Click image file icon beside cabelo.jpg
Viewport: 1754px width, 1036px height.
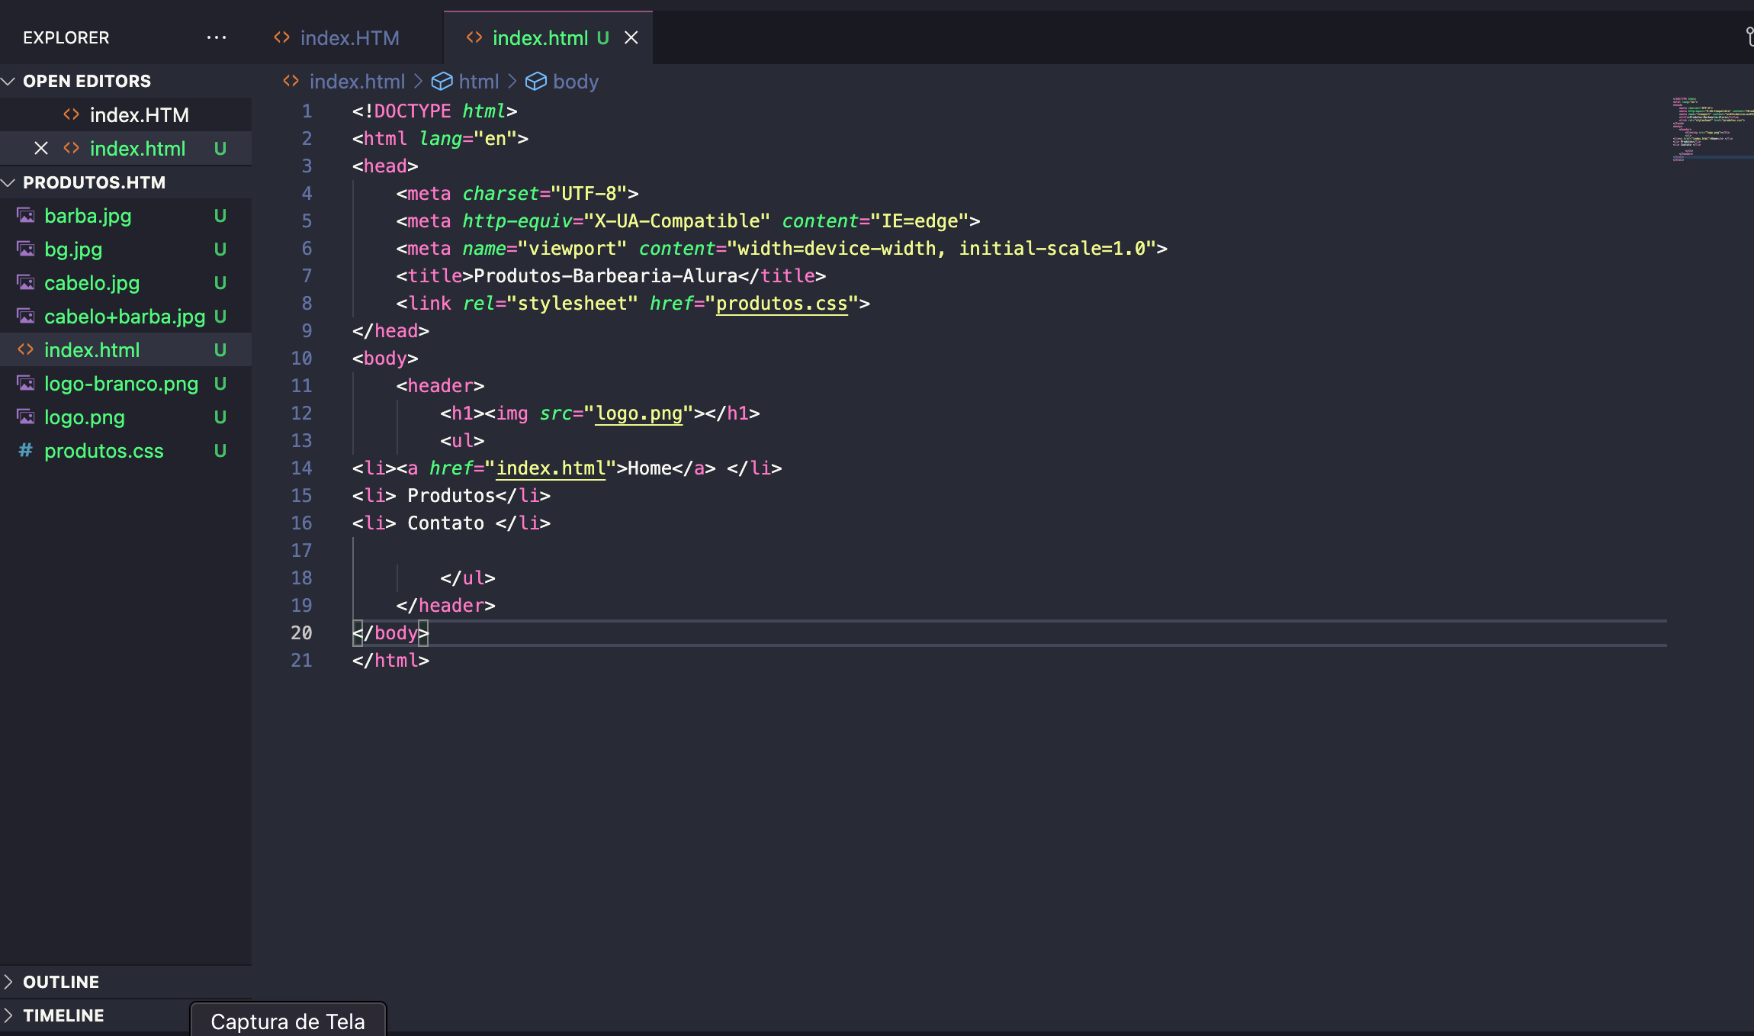(x=26, y=283)
